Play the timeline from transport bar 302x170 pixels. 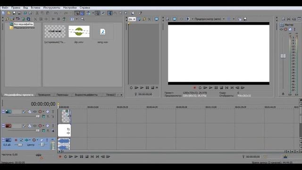pyautogui.click(x=76, y=157)
